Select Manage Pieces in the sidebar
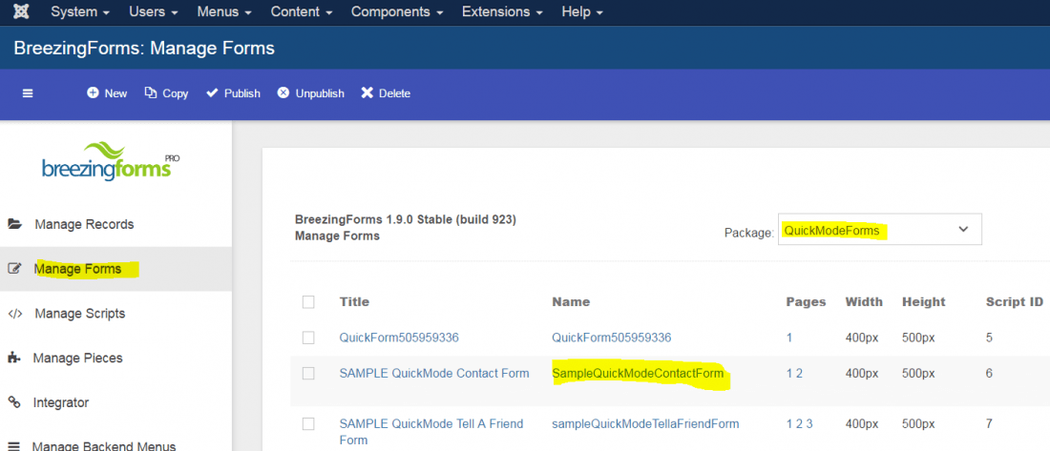This screenshot has height=451, width=1050. 77,358
